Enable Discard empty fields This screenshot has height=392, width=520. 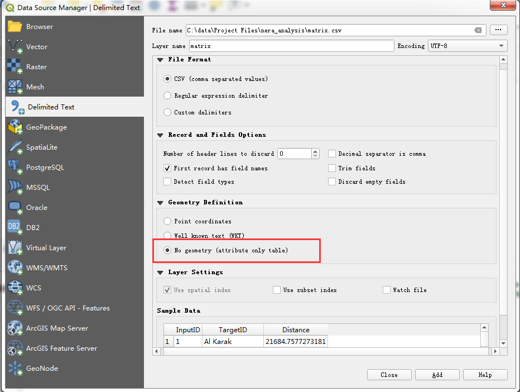[331, 181]
